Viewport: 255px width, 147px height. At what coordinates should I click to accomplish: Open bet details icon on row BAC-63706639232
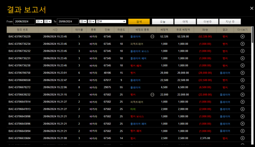point(152,94)
